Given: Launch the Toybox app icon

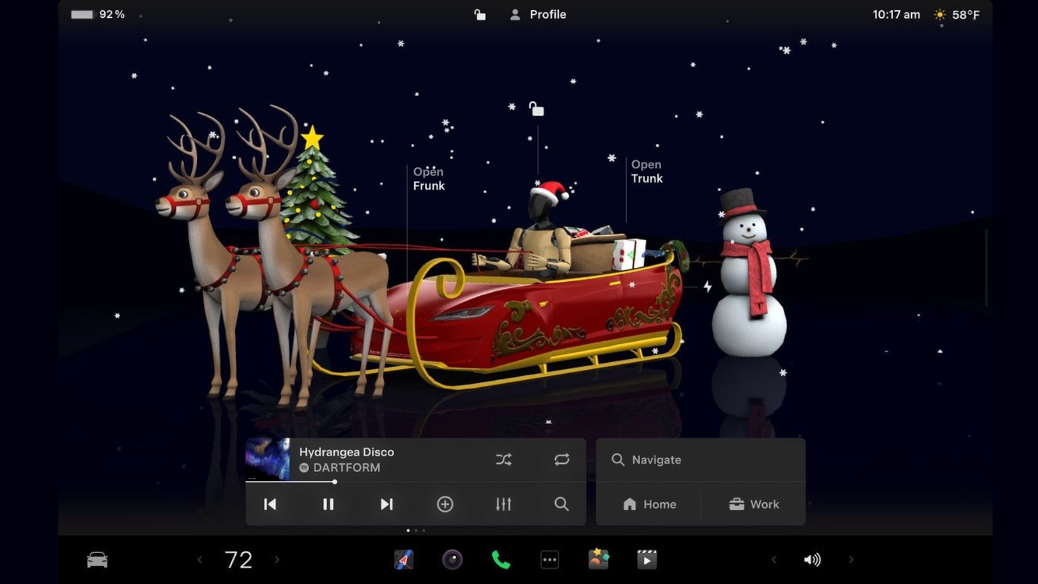Looking at the screenshot, I should pyautogui.click(x=598, y=560).
